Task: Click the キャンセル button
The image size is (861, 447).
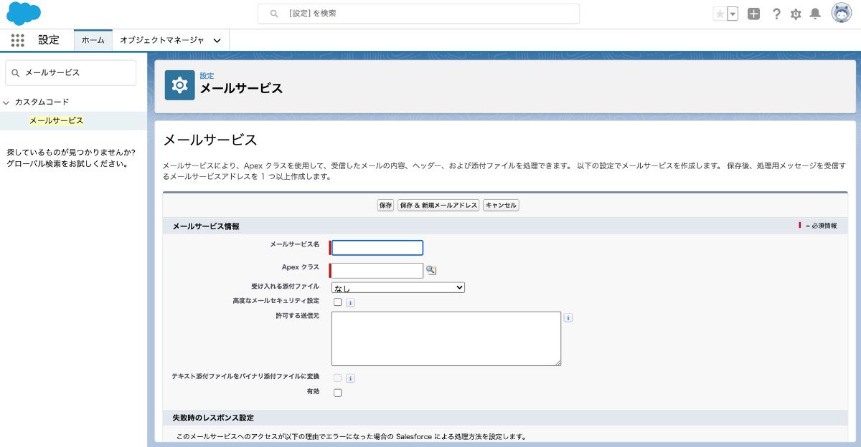Action: (501, 205)
